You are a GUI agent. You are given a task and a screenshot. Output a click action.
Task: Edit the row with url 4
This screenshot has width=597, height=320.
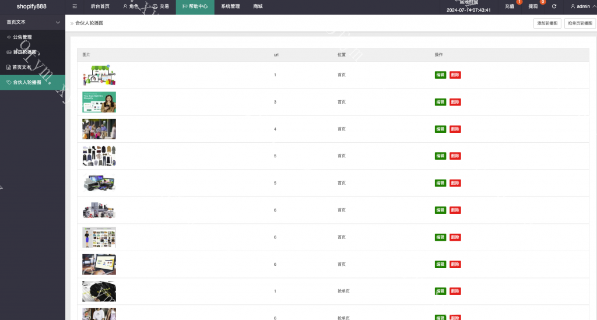440,129
